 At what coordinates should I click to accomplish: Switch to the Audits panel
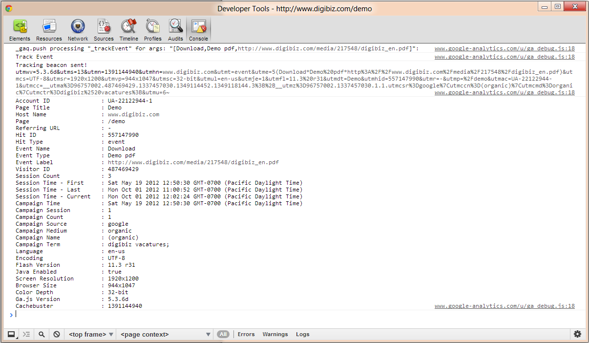tap(175, 30)
